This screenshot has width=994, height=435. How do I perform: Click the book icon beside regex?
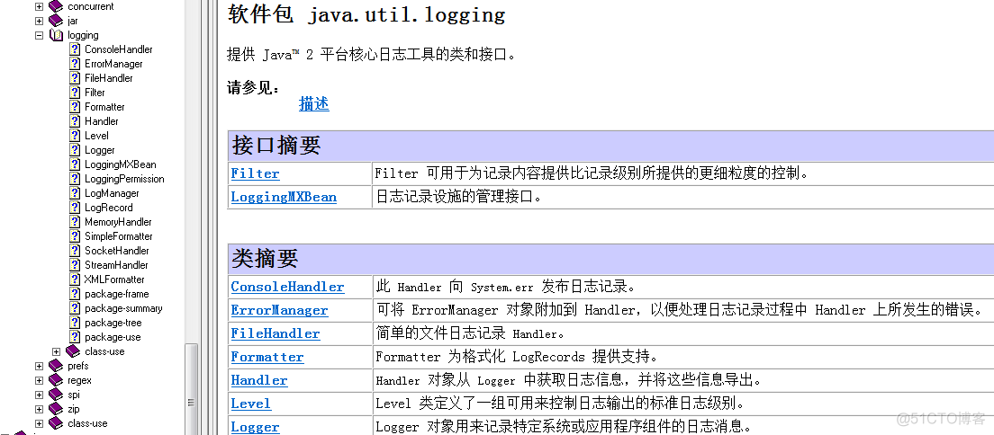point(56,380)
